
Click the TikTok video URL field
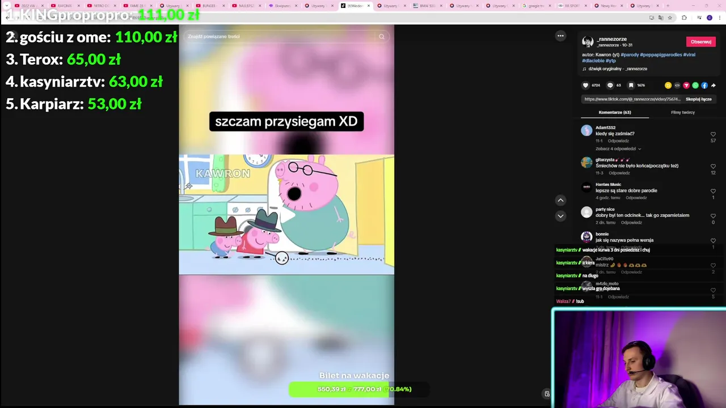point(632,99)
